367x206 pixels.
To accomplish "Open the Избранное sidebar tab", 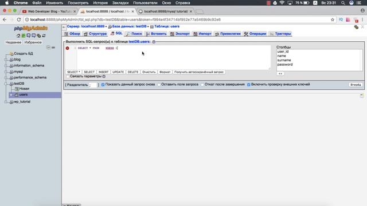I will (x=33, y=42).
